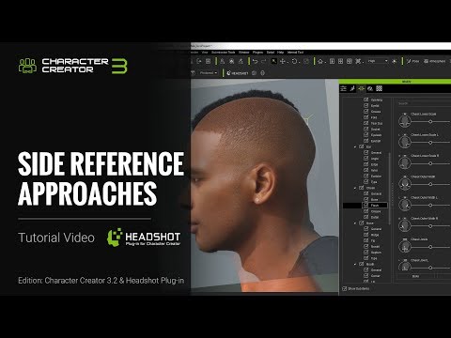The width and height of the screenshot is (451, 338).
Task: Click the Home view icon
Action: 320,61
